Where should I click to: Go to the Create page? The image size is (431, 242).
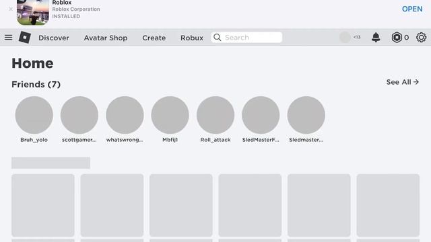coord(154,38)
